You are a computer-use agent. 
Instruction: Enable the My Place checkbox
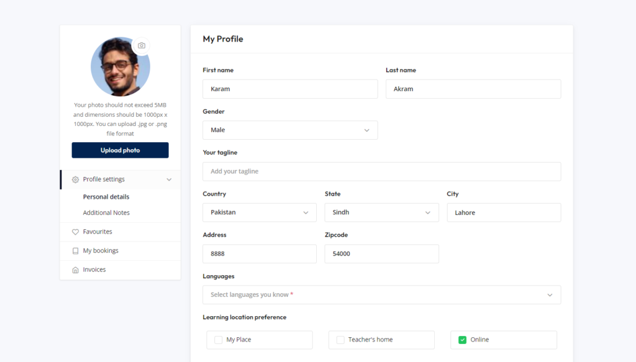[x=218, y=340]
